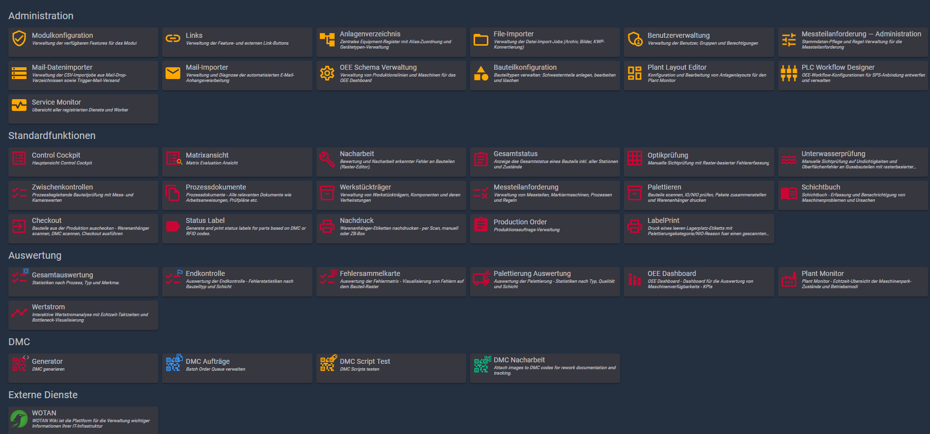Image resolution: width=930 pixels, height=434 pixels.
Task: Click the DMC Nacharbeit green QR icon
Action: tap(482, 364)
